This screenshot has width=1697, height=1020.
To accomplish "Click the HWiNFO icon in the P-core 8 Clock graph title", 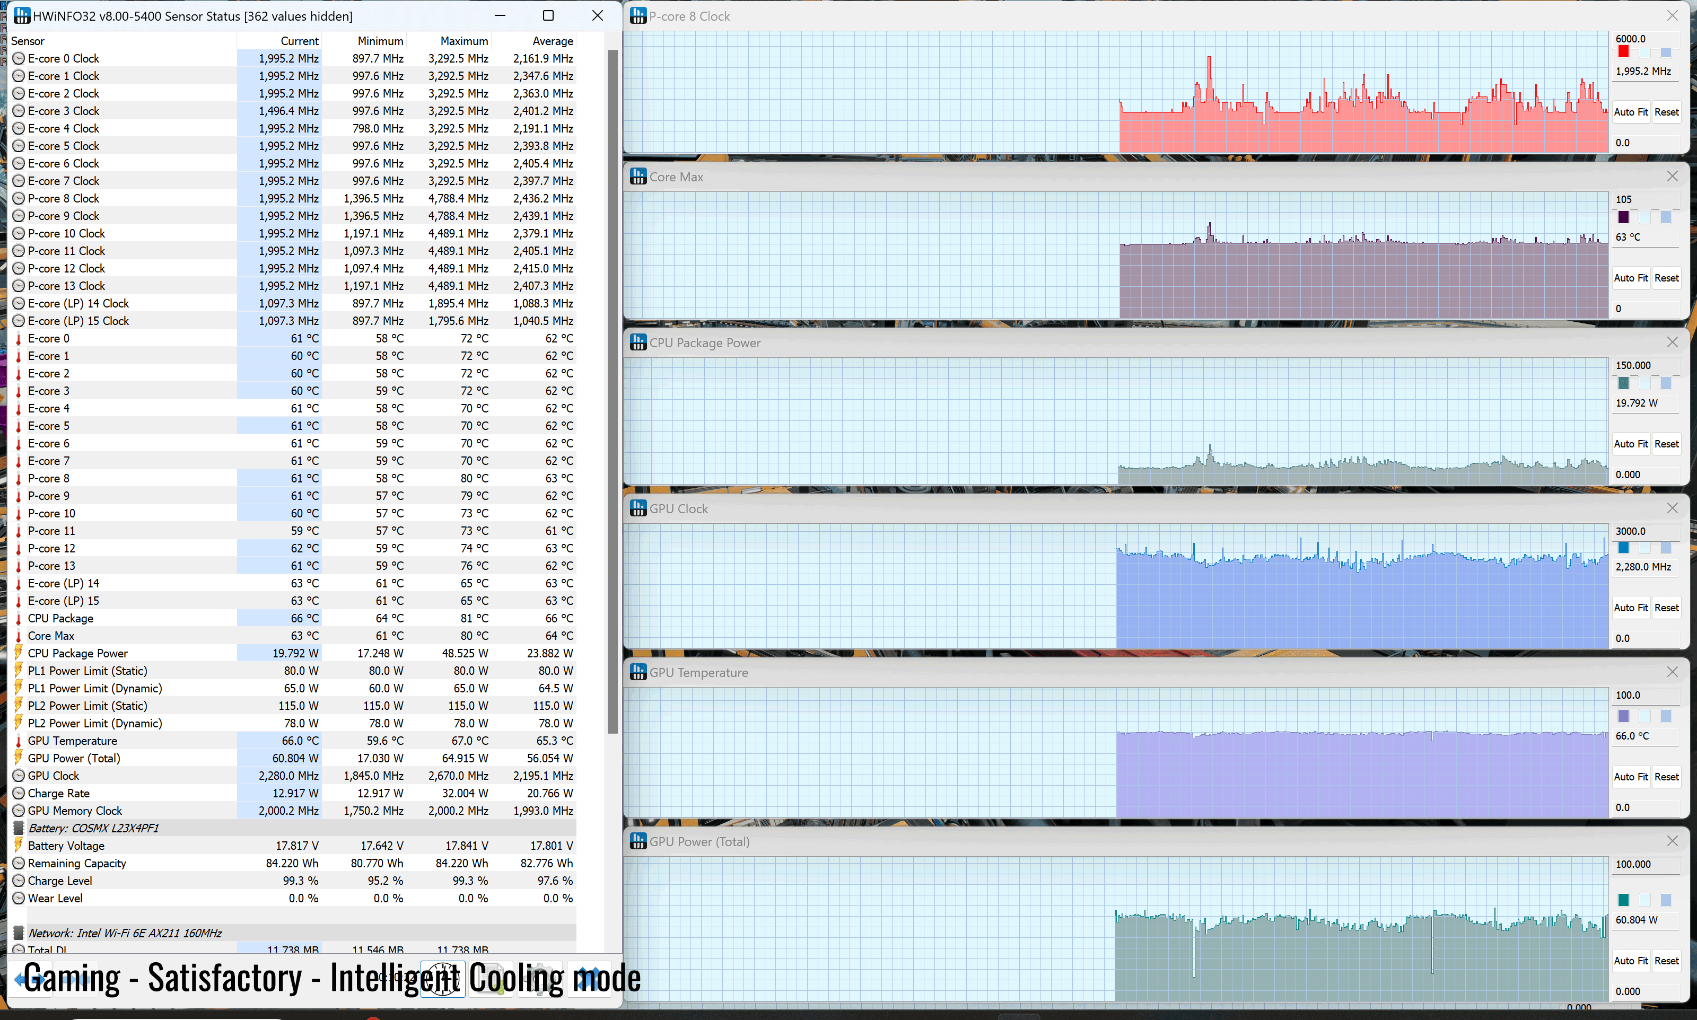I will [638, 16].
